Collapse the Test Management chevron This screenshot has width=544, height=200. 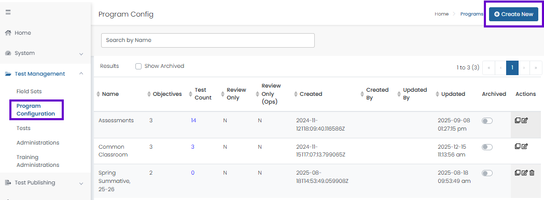81,74
